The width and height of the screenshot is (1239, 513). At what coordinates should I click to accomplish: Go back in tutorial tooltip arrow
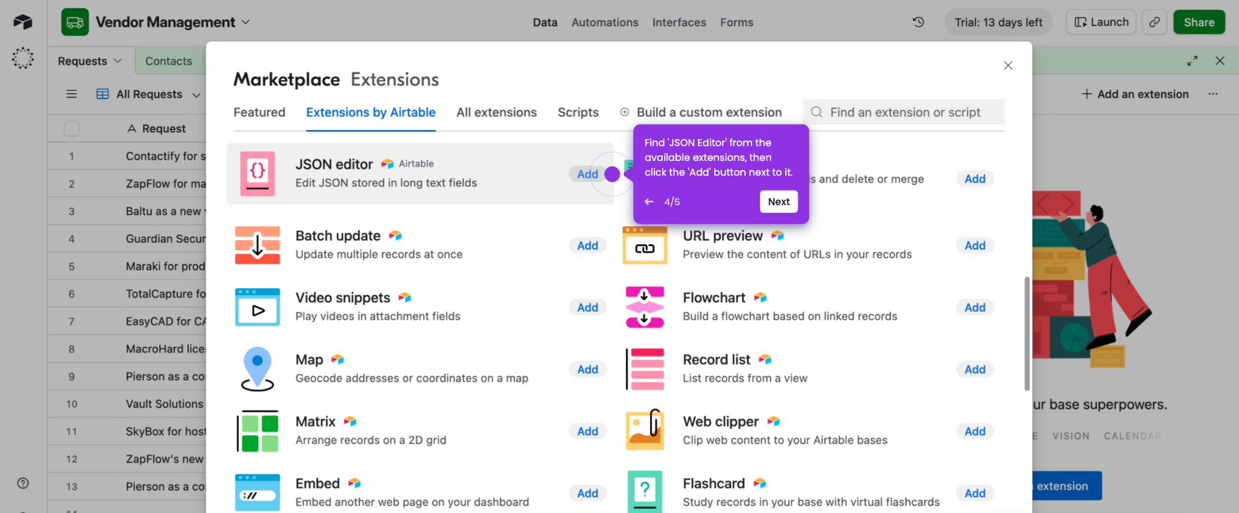pyautogui.click(x=649, y=202)
